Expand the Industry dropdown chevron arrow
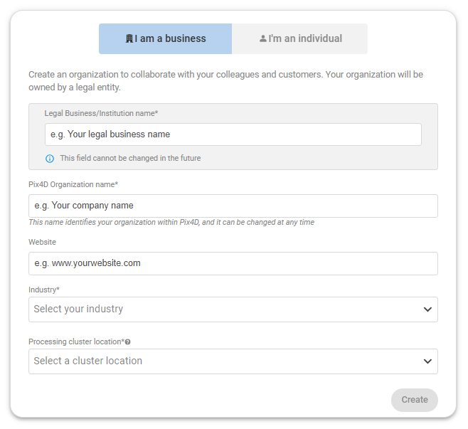The height and width of the screenshot is (429, 468). pyautogui.click(x=427, y=309)
